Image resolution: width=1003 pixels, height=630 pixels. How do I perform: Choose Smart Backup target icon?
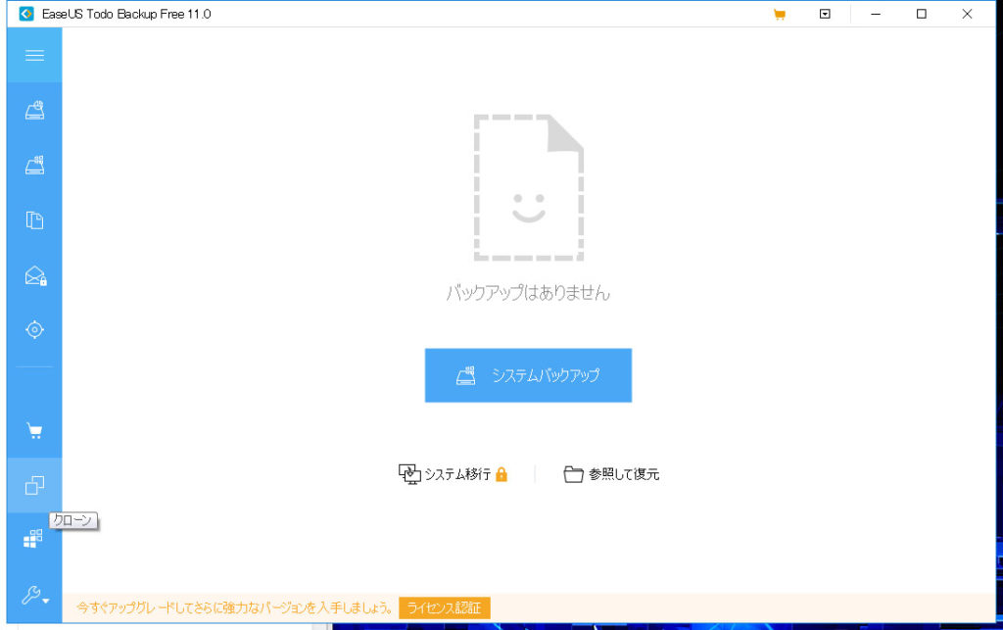34,330
